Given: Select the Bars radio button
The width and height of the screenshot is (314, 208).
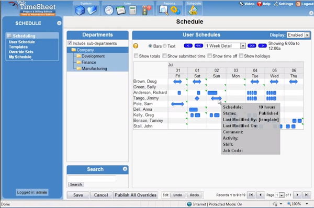Looking at the screenshot, I should pyautogui.click(x=150, y=46).
